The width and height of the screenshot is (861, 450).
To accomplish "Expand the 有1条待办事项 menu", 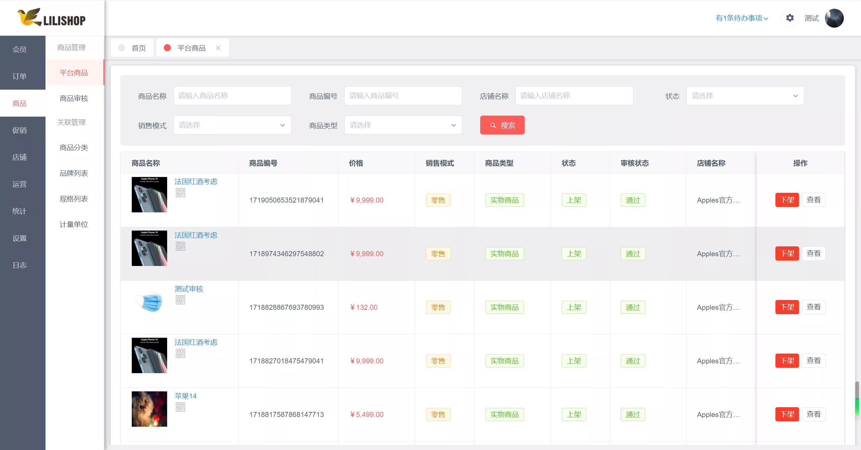I will tap(741, 18).
